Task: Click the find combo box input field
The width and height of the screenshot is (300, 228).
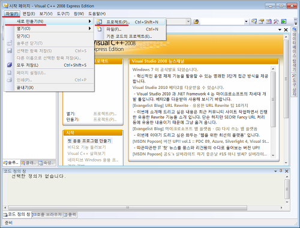Action: pos(222,22)
